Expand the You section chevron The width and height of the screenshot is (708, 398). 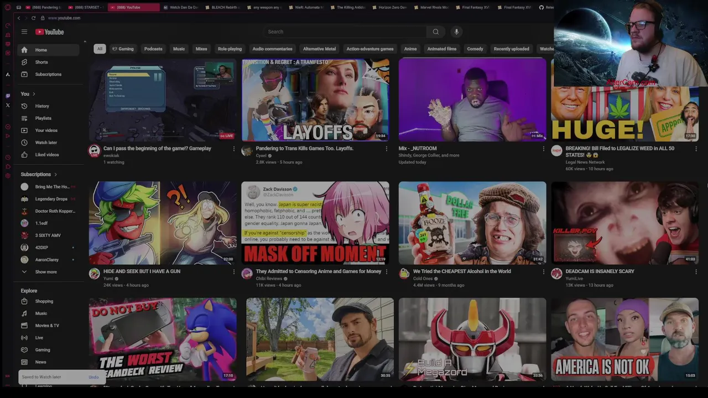[x=34, y=94]
